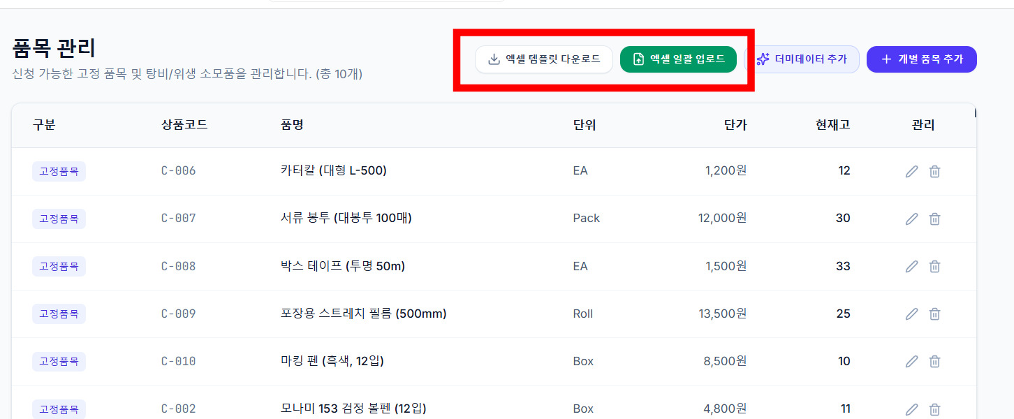
Task: Click edit pencil icon for 카터칼 row
Action: pos(911,171)
